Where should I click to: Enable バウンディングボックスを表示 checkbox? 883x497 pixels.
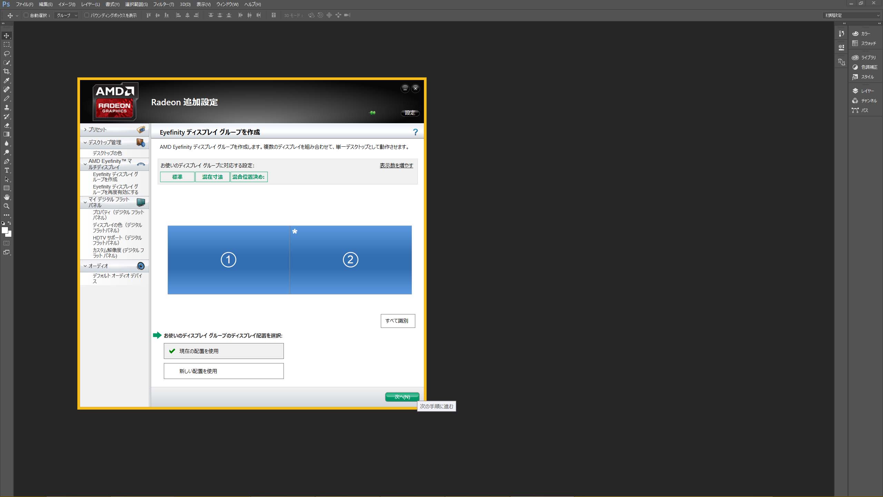point(87,15)
